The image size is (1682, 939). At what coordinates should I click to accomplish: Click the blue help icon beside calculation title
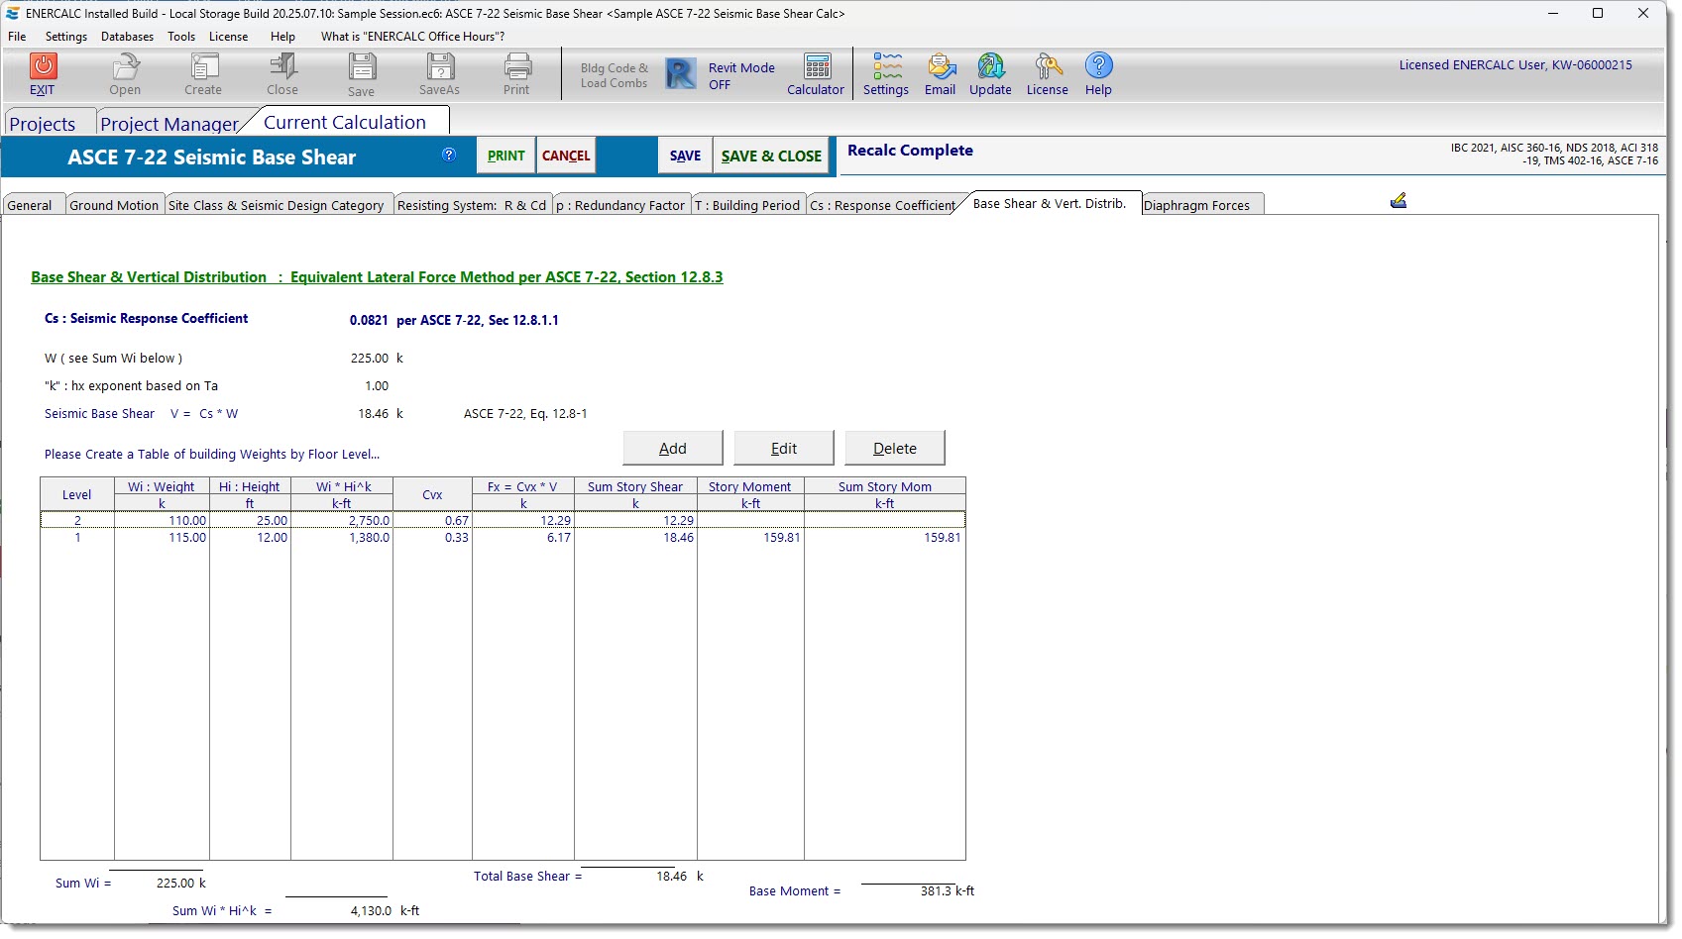(449, 155)
